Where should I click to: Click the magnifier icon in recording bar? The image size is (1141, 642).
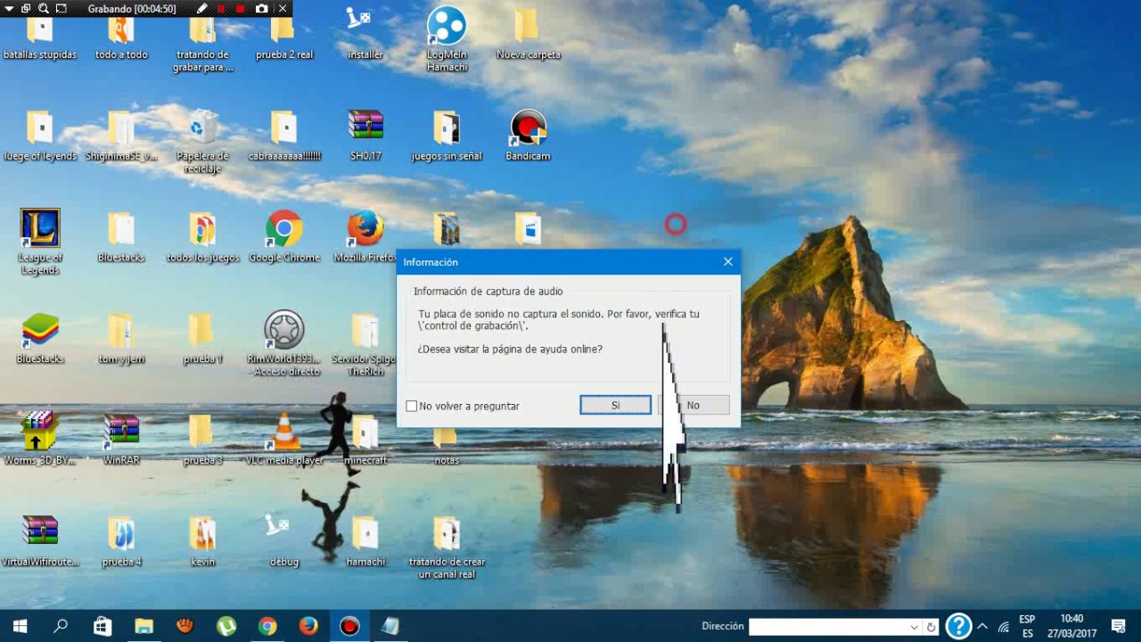coord(43,9)
